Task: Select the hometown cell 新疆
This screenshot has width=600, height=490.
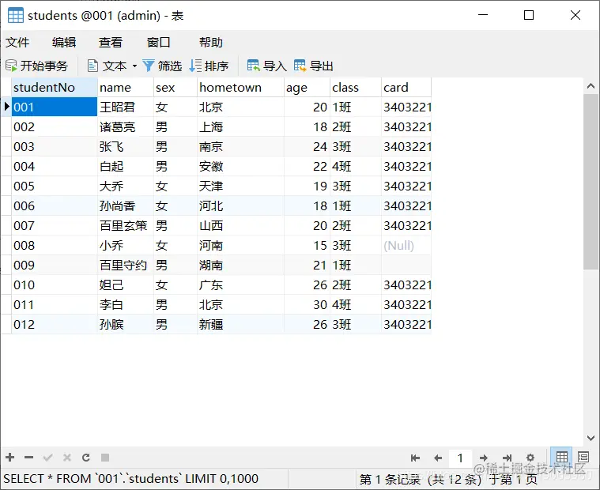Action: click(240, 324)
